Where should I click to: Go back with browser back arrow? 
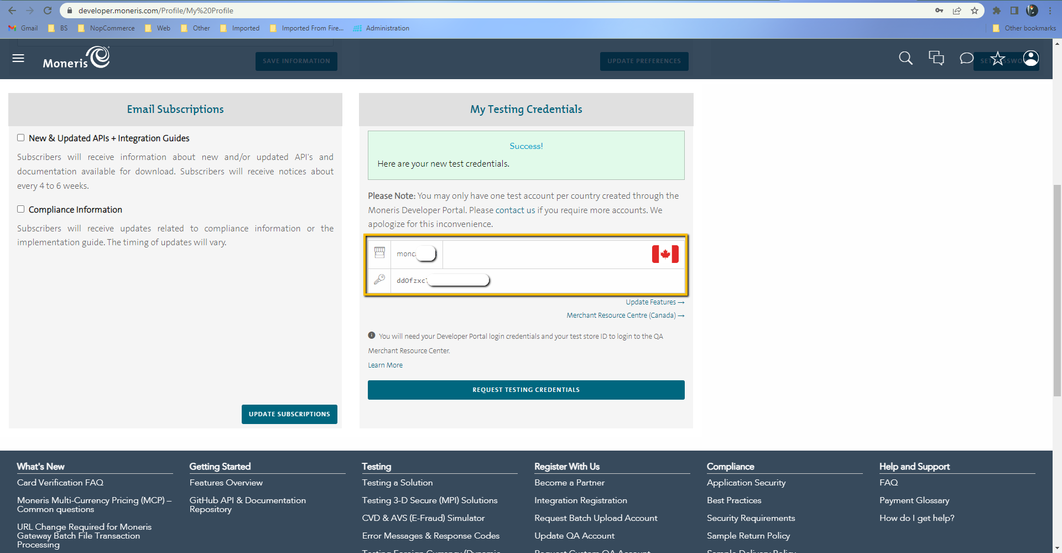12,11
